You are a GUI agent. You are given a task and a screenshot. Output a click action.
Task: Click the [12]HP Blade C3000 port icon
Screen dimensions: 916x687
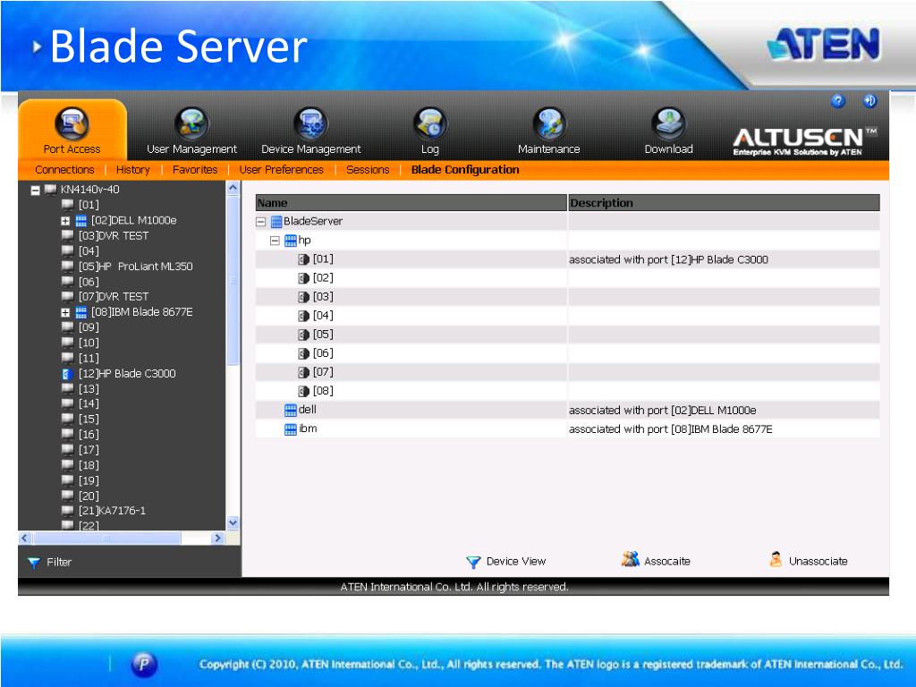click(67, 374)
